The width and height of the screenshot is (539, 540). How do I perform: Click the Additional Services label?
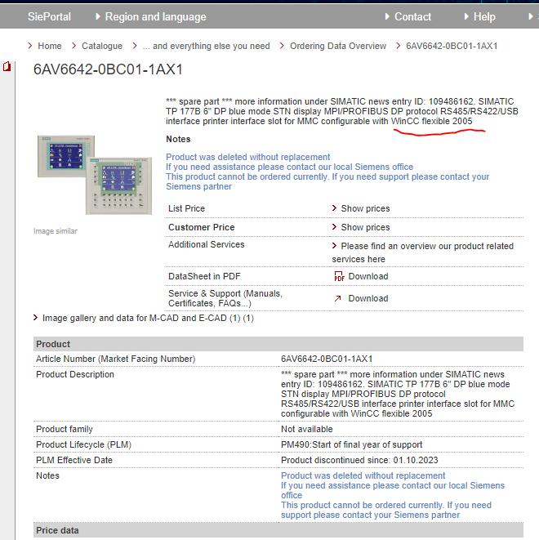coord(206,244)
